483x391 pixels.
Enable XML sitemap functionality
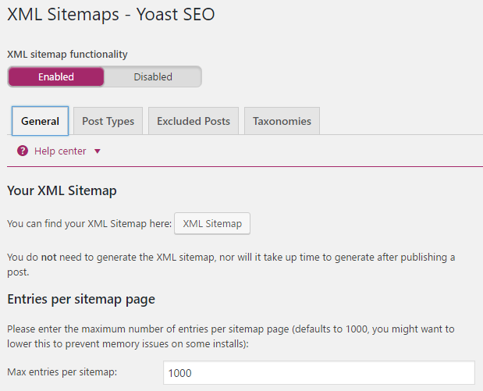(56, 76)
